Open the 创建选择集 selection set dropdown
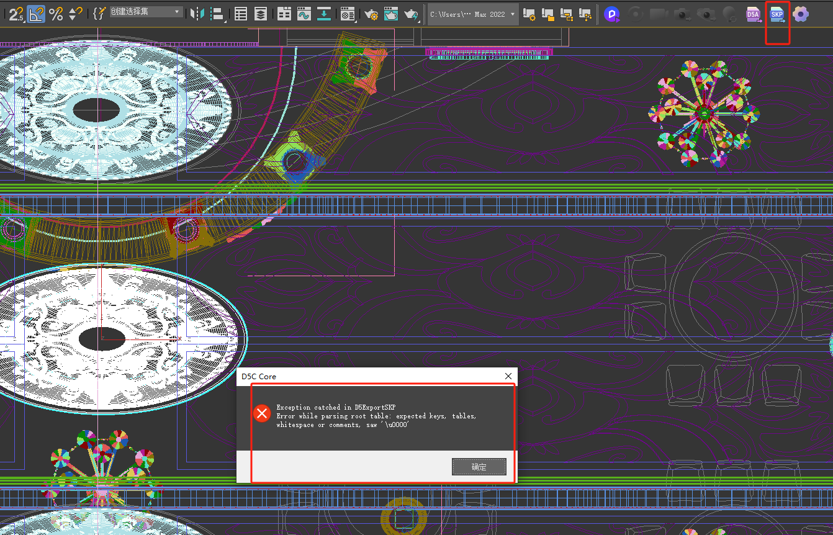The height and width of the screenshot is (535, 833). click(146, 12)
